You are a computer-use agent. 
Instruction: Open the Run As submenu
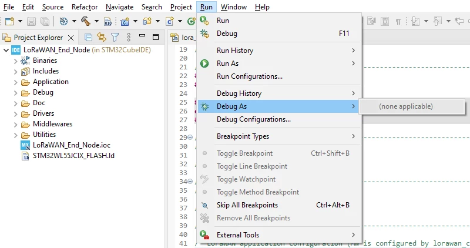pos(280,63)
